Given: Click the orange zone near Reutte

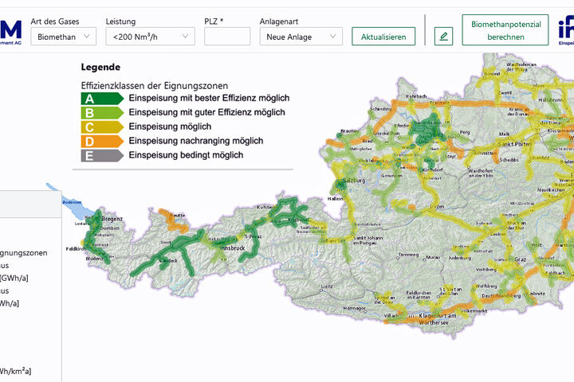Looking at the screenshot, I should tap(173, 221).
